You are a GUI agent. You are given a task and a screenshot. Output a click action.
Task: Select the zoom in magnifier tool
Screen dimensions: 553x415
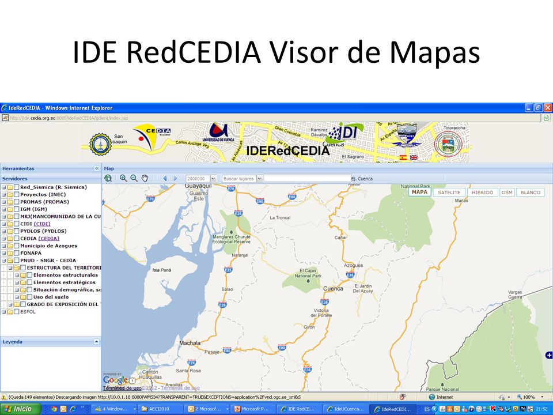123,178
